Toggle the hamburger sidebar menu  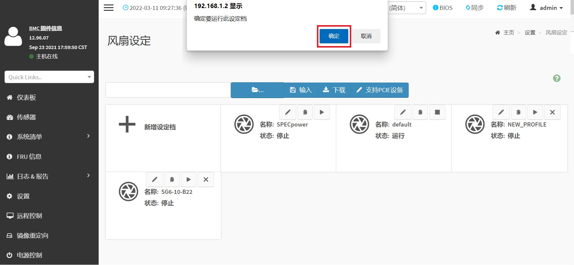[x=109, y=8]
